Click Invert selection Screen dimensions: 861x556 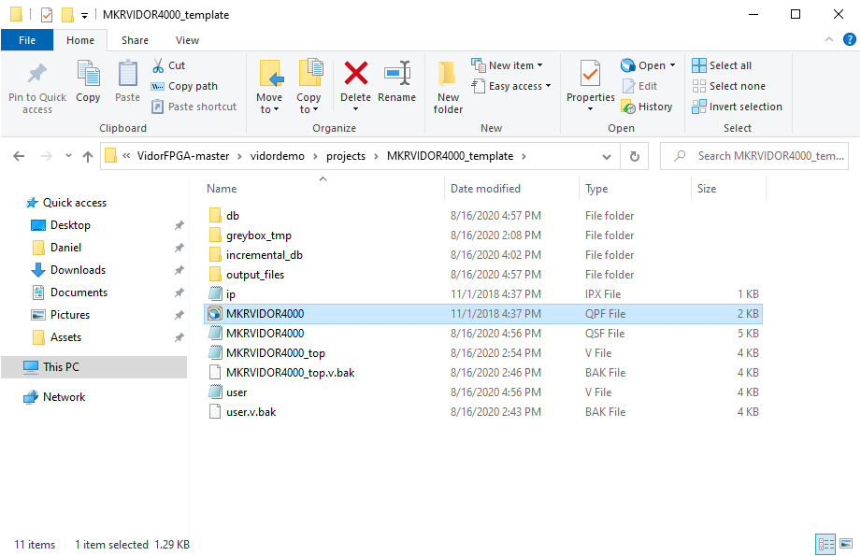pos(737,107)
